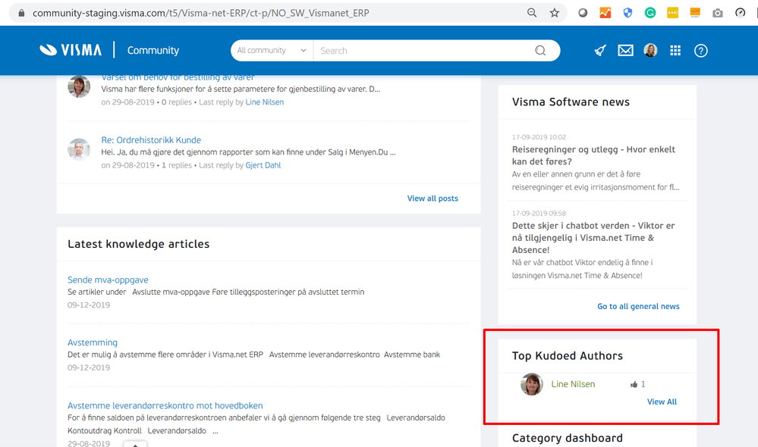
Task: Expand the All community search scope dropdown
Action: (x=272, y=50)
